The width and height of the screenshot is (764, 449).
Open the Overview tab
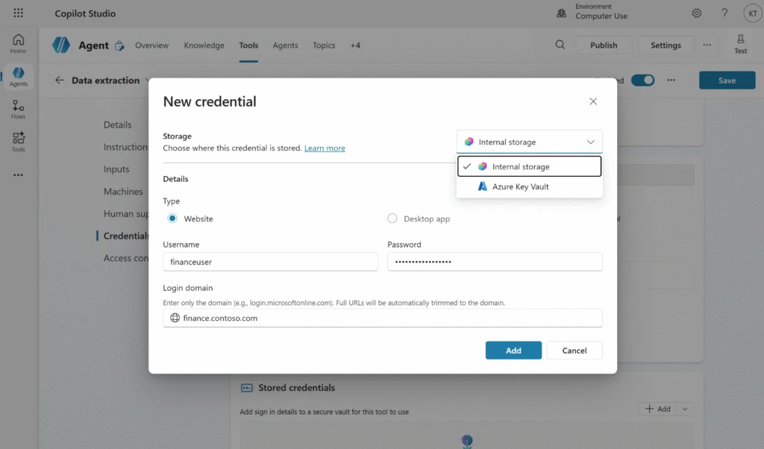coord(151,45)
